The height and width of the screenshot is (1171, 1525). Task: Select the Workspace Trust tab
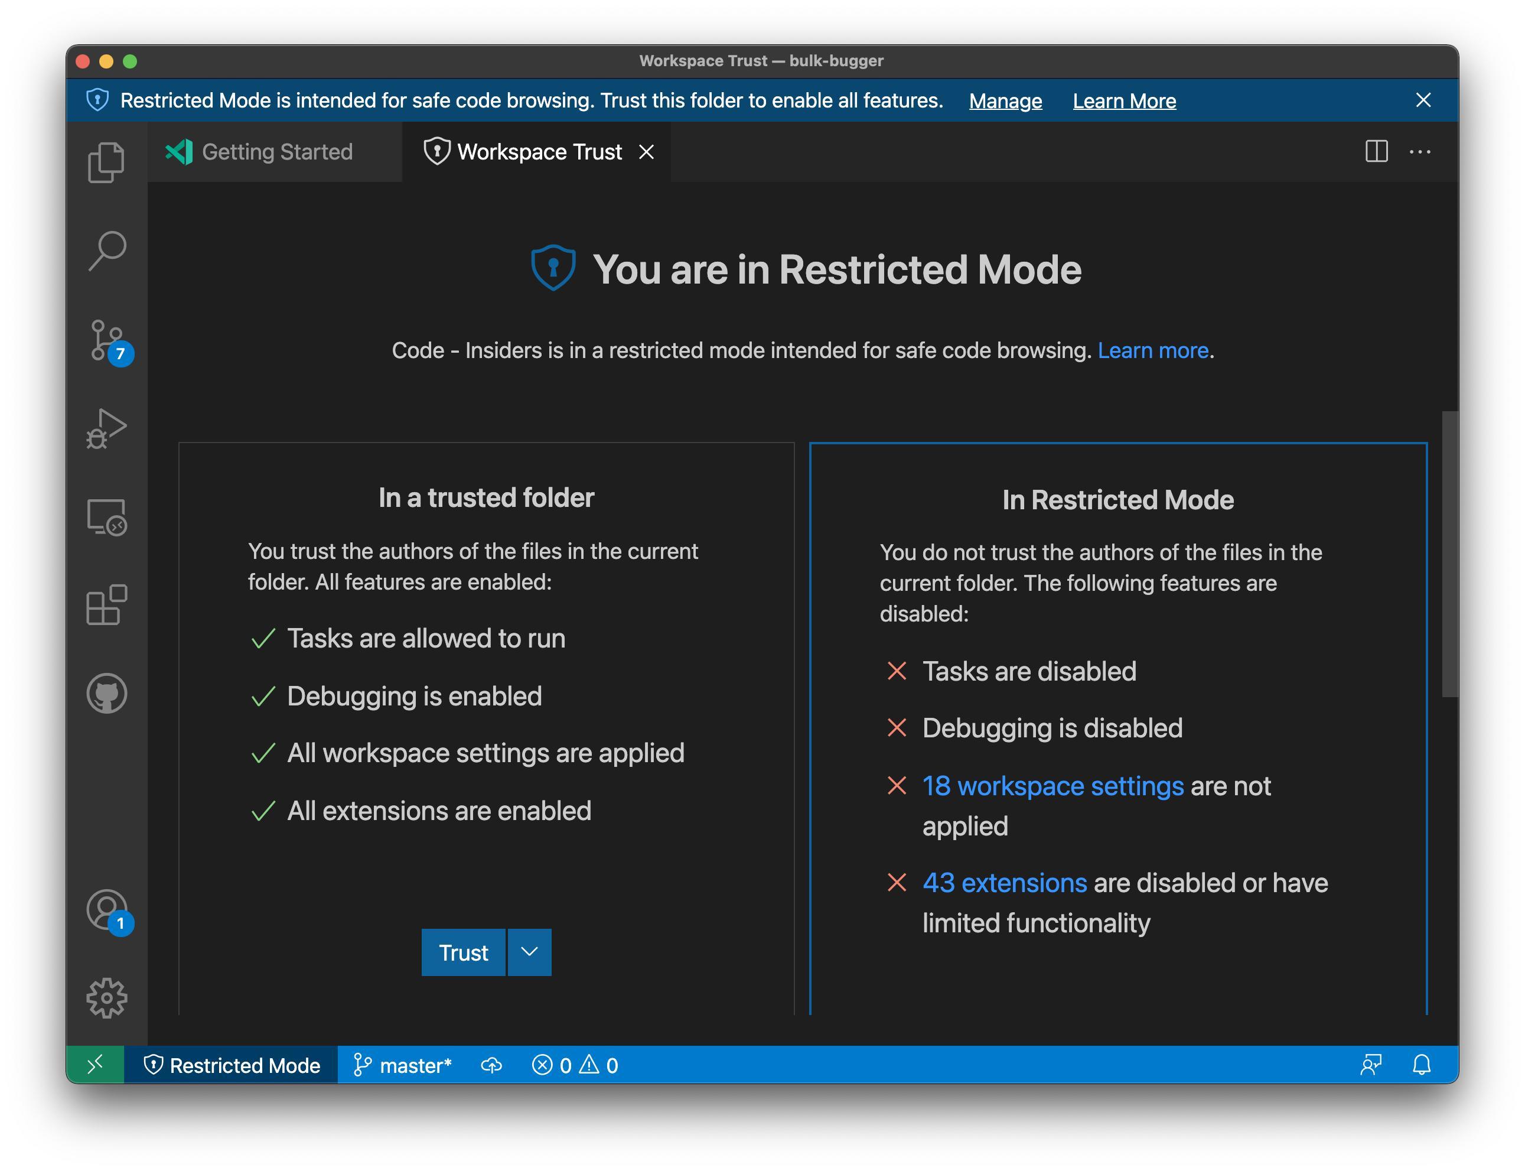(536, 151)
